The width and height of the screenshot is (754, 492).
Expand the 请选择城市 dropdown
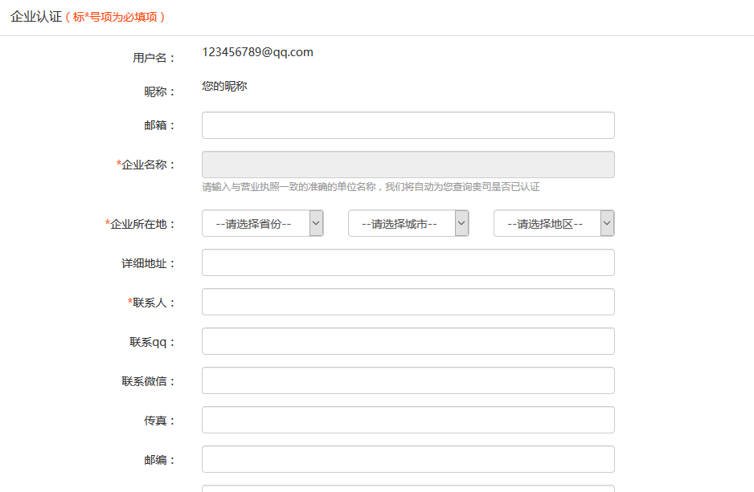coord(408,224)
